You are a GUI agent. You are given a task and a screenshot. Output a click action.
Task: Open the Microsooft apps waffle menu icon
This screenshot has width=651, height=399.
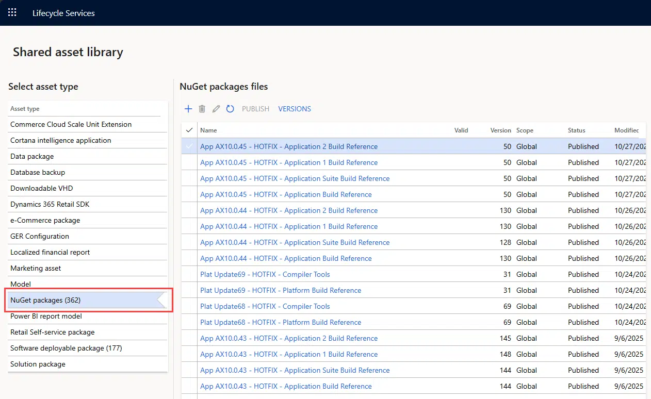pos(12,12)
